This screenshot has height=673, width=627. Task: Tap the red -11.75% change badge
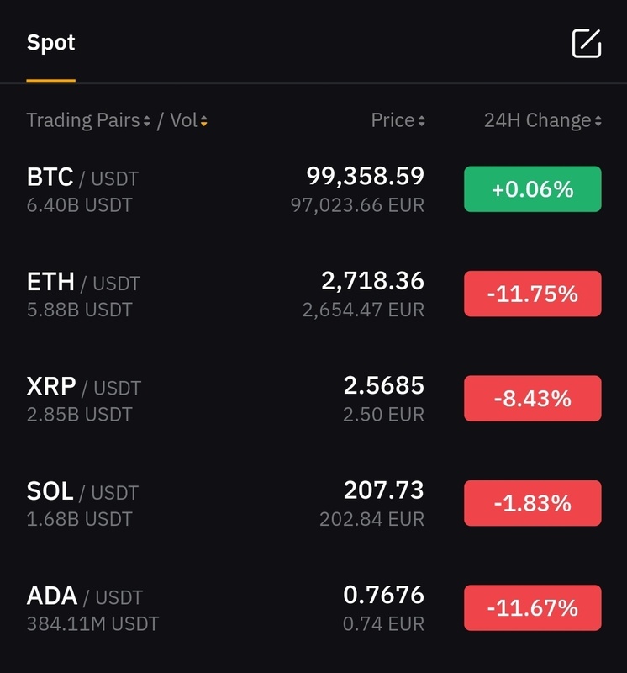click(532, 294)
